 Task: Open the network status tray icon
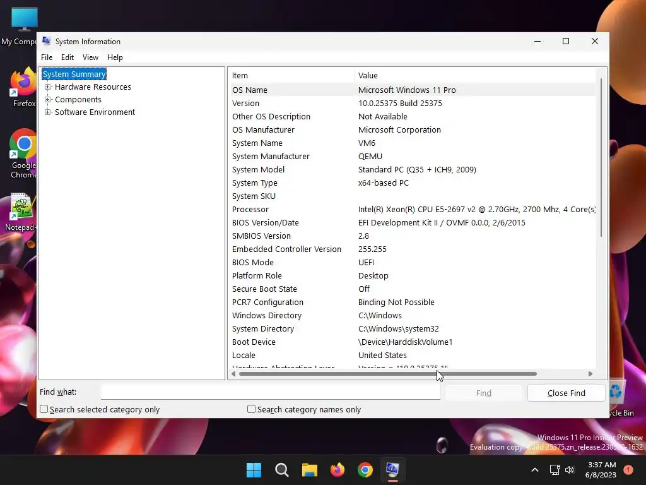click(x=555, y=470)
